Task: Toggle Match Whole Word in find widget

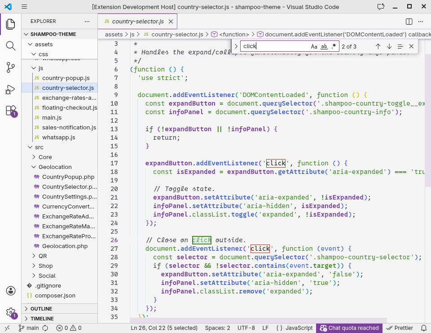Action: pos(324,46)
